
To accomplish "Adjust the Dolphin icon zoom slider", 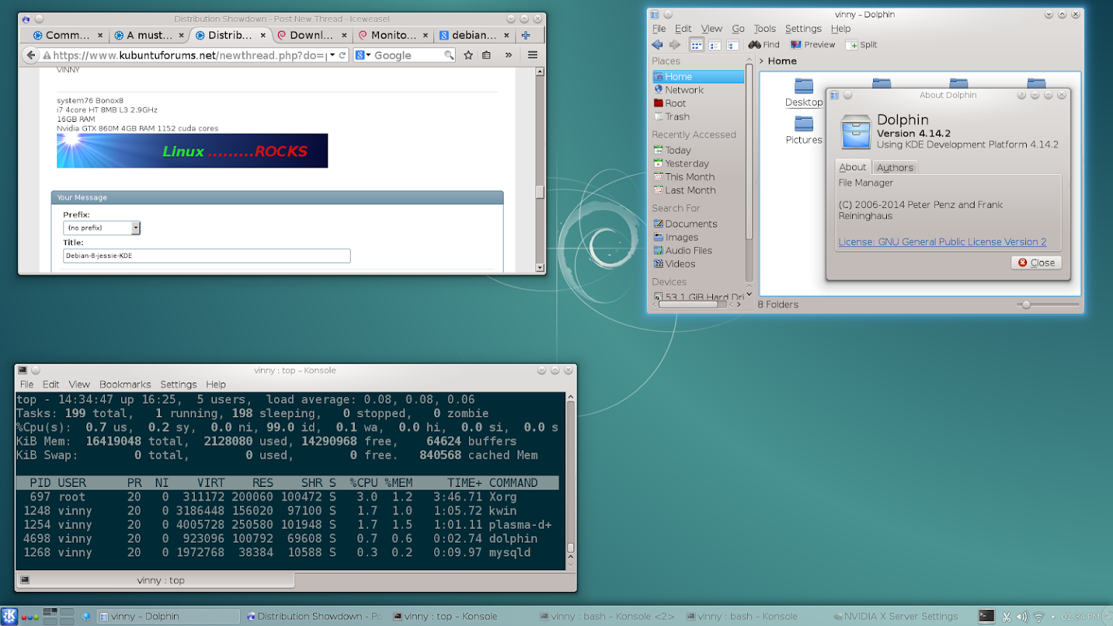I will (x=1026, y=305).
